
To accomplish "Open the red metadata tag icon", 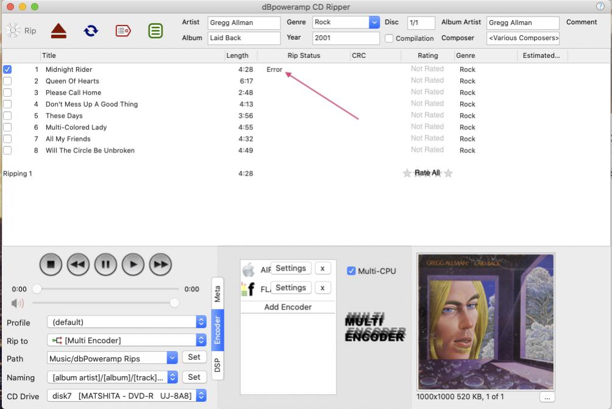I will [123, 31].
